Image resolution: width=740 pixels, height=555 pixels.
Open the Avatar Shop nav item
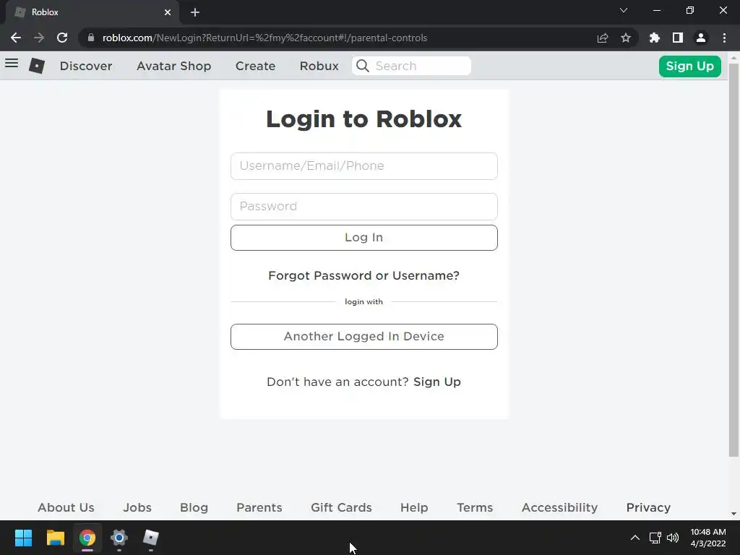click(x=173, y=66)
